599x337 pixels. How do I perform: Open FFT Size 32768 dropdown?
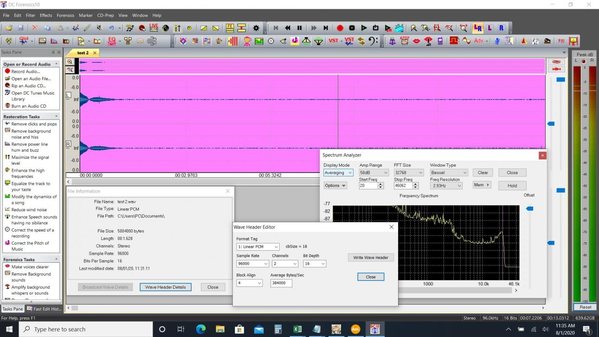[409, 173]
